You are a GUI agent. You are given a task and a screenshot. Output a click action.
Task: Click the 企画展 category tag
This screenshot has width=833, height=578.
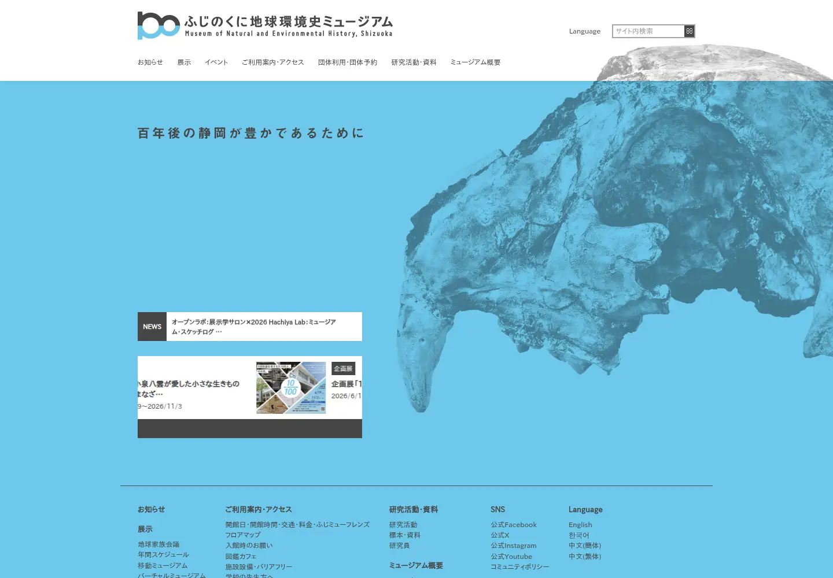(x=343, y=369)
